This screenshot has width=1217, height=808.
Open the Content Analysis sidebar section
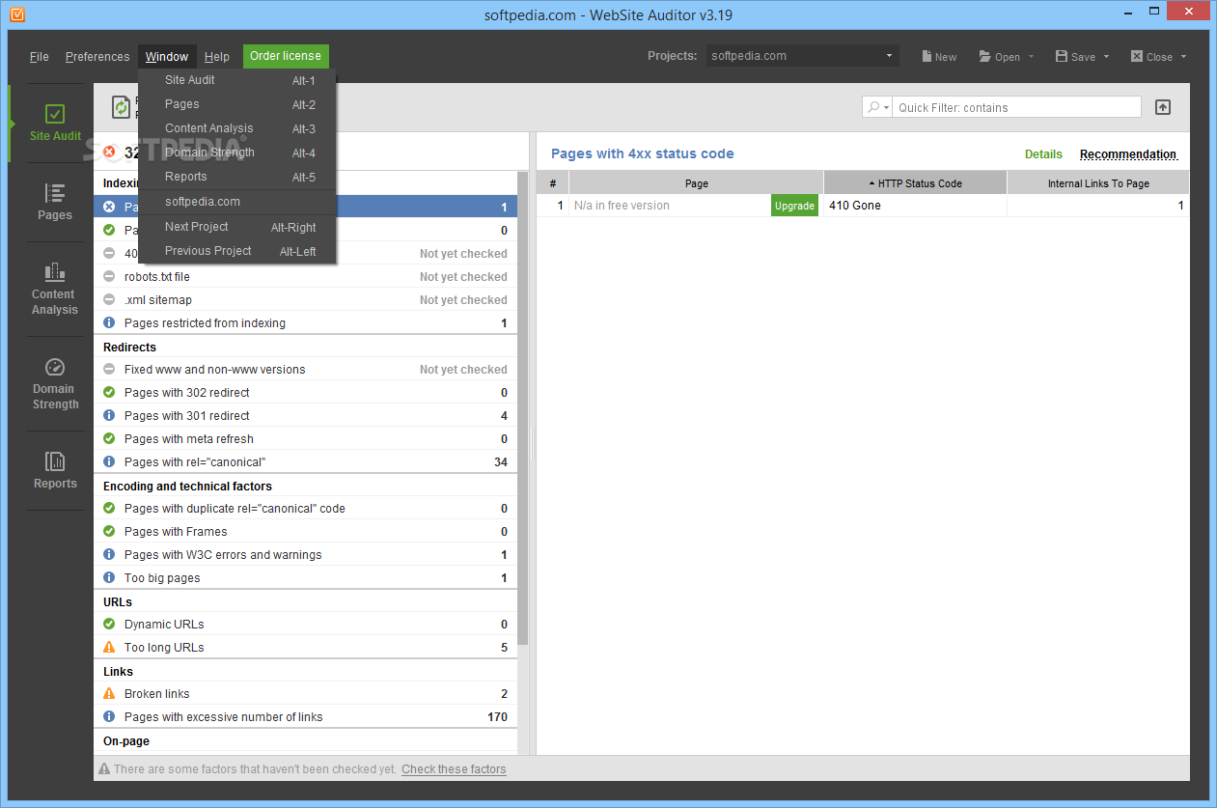click(x=55, y=288)
